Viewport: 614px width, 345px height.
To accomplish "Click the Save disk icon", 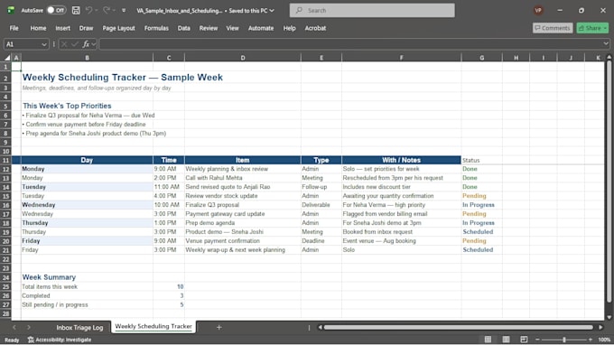I will coord(76,11).
